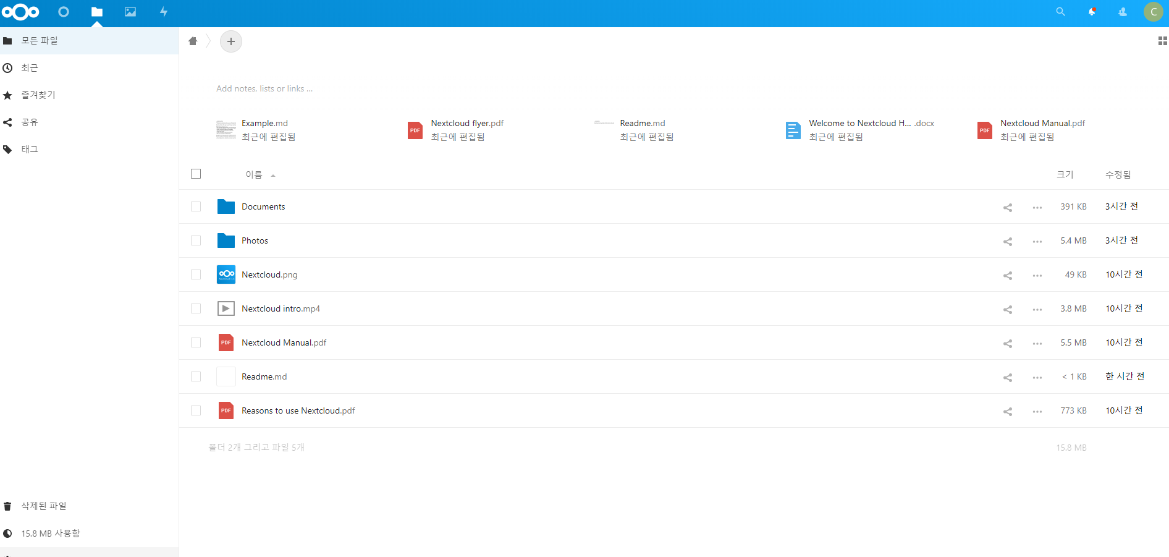Viewport: 1169px width, 557px height.
Task: Open the Nextcloud.png thumbnail
Action: coord(226,274)
